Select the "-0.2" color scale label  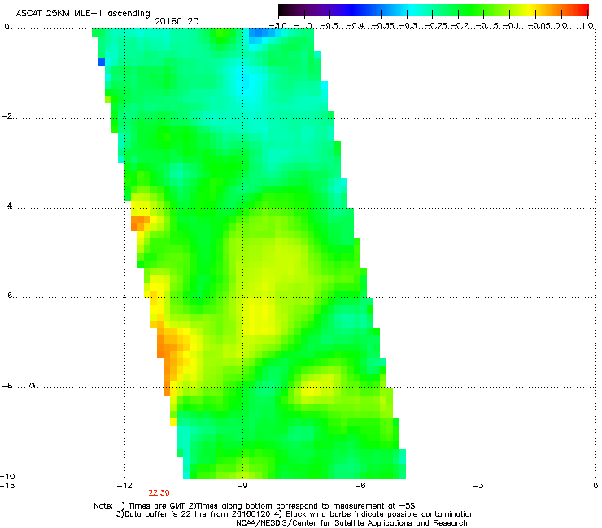(459, 26)
